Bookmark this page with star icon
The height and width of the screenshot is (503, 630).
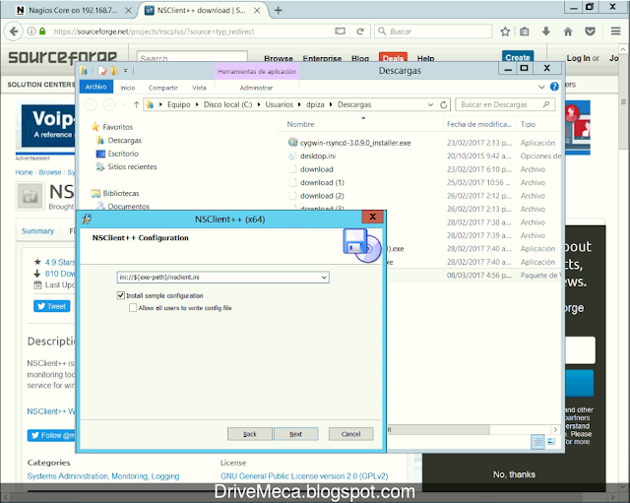[x=505, y=31]
